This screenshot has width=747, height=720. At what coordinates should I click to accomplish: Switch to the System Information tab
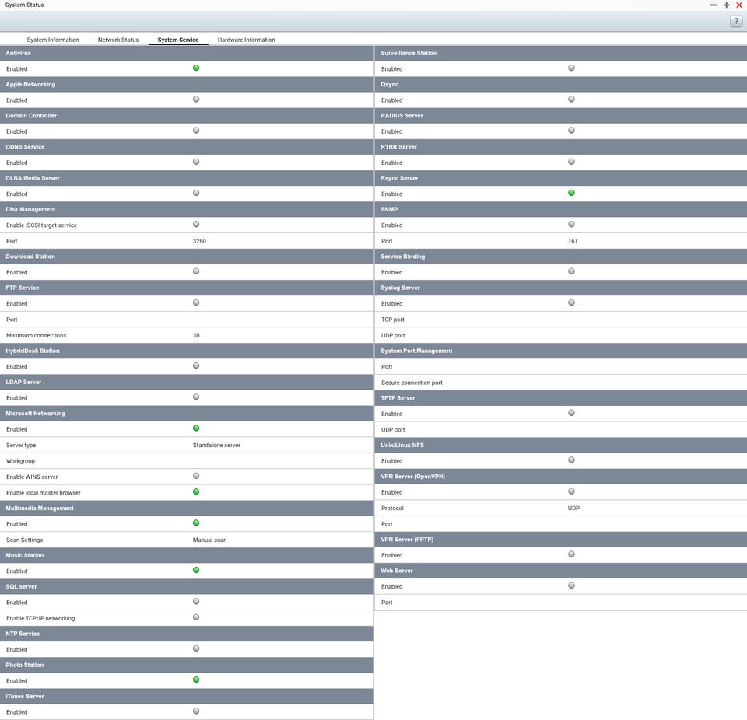[x=53, y=40]
